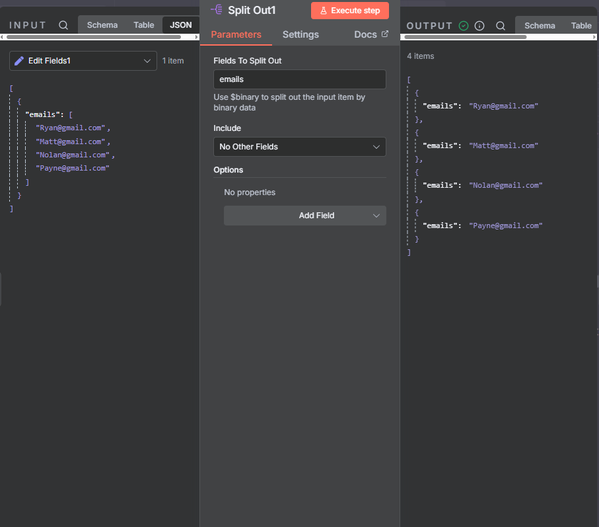Screen dimensions: 599x527
Task: Click the Fields To Split Out input
Action: 299,79
